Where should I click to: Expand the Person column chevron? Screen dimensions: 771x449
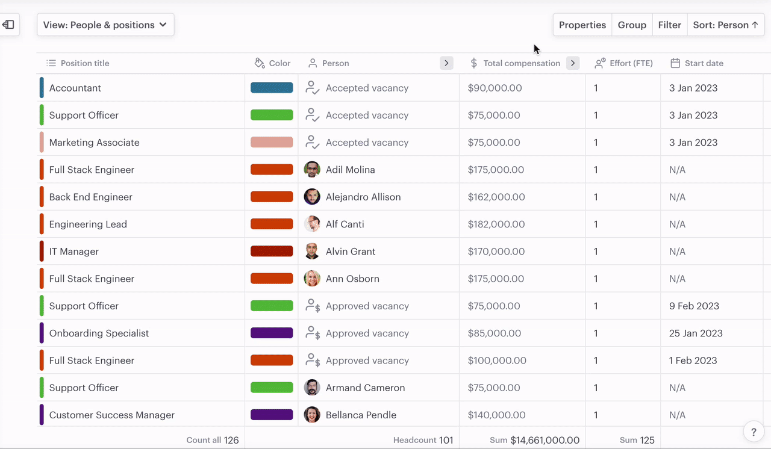pyautogui.click(x=446, y=63)
